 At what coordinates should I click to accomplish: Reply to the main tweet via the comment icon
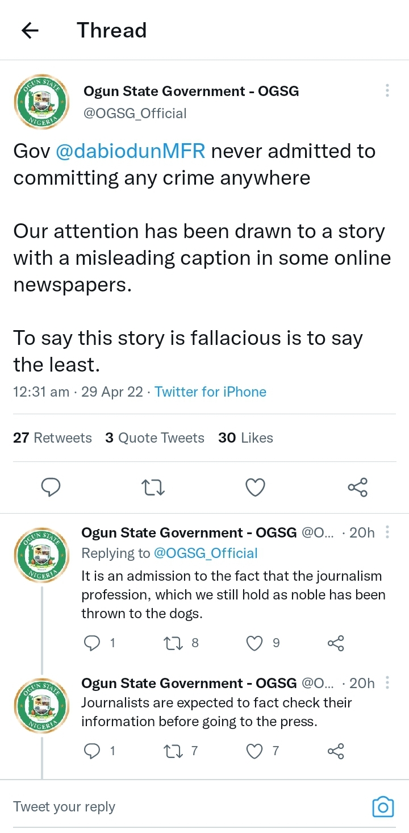coord(51,487)
